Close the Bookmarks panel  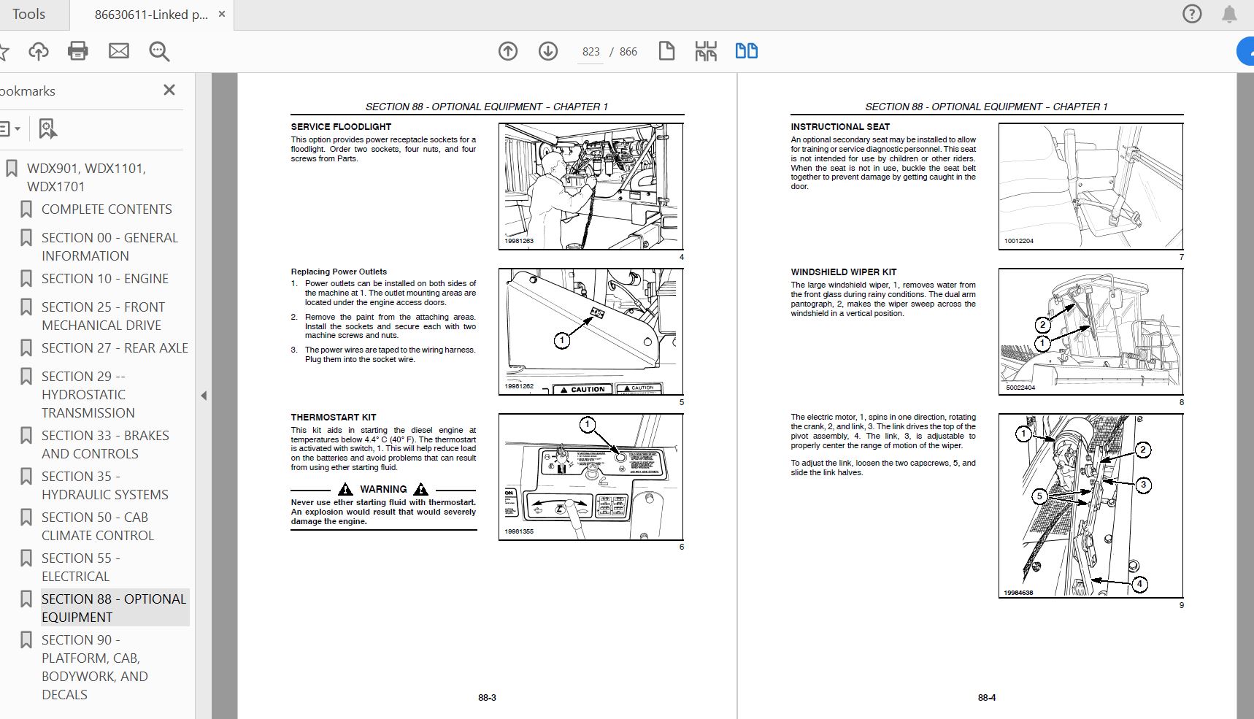(x=169, y=90)
